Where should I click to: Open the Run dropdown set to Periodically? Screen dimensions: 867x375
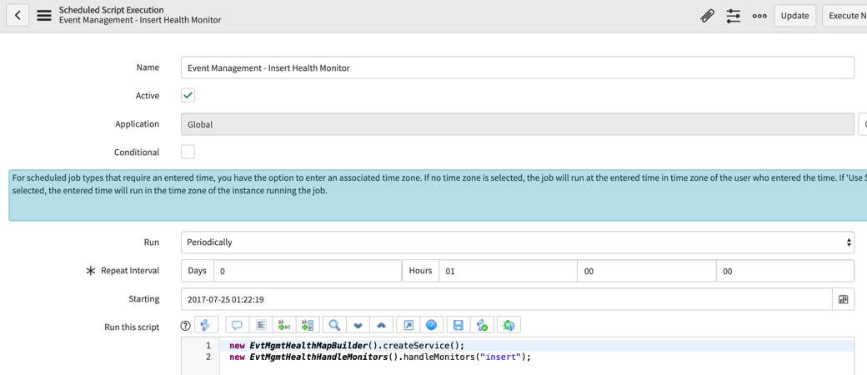(x=518, y=242)
